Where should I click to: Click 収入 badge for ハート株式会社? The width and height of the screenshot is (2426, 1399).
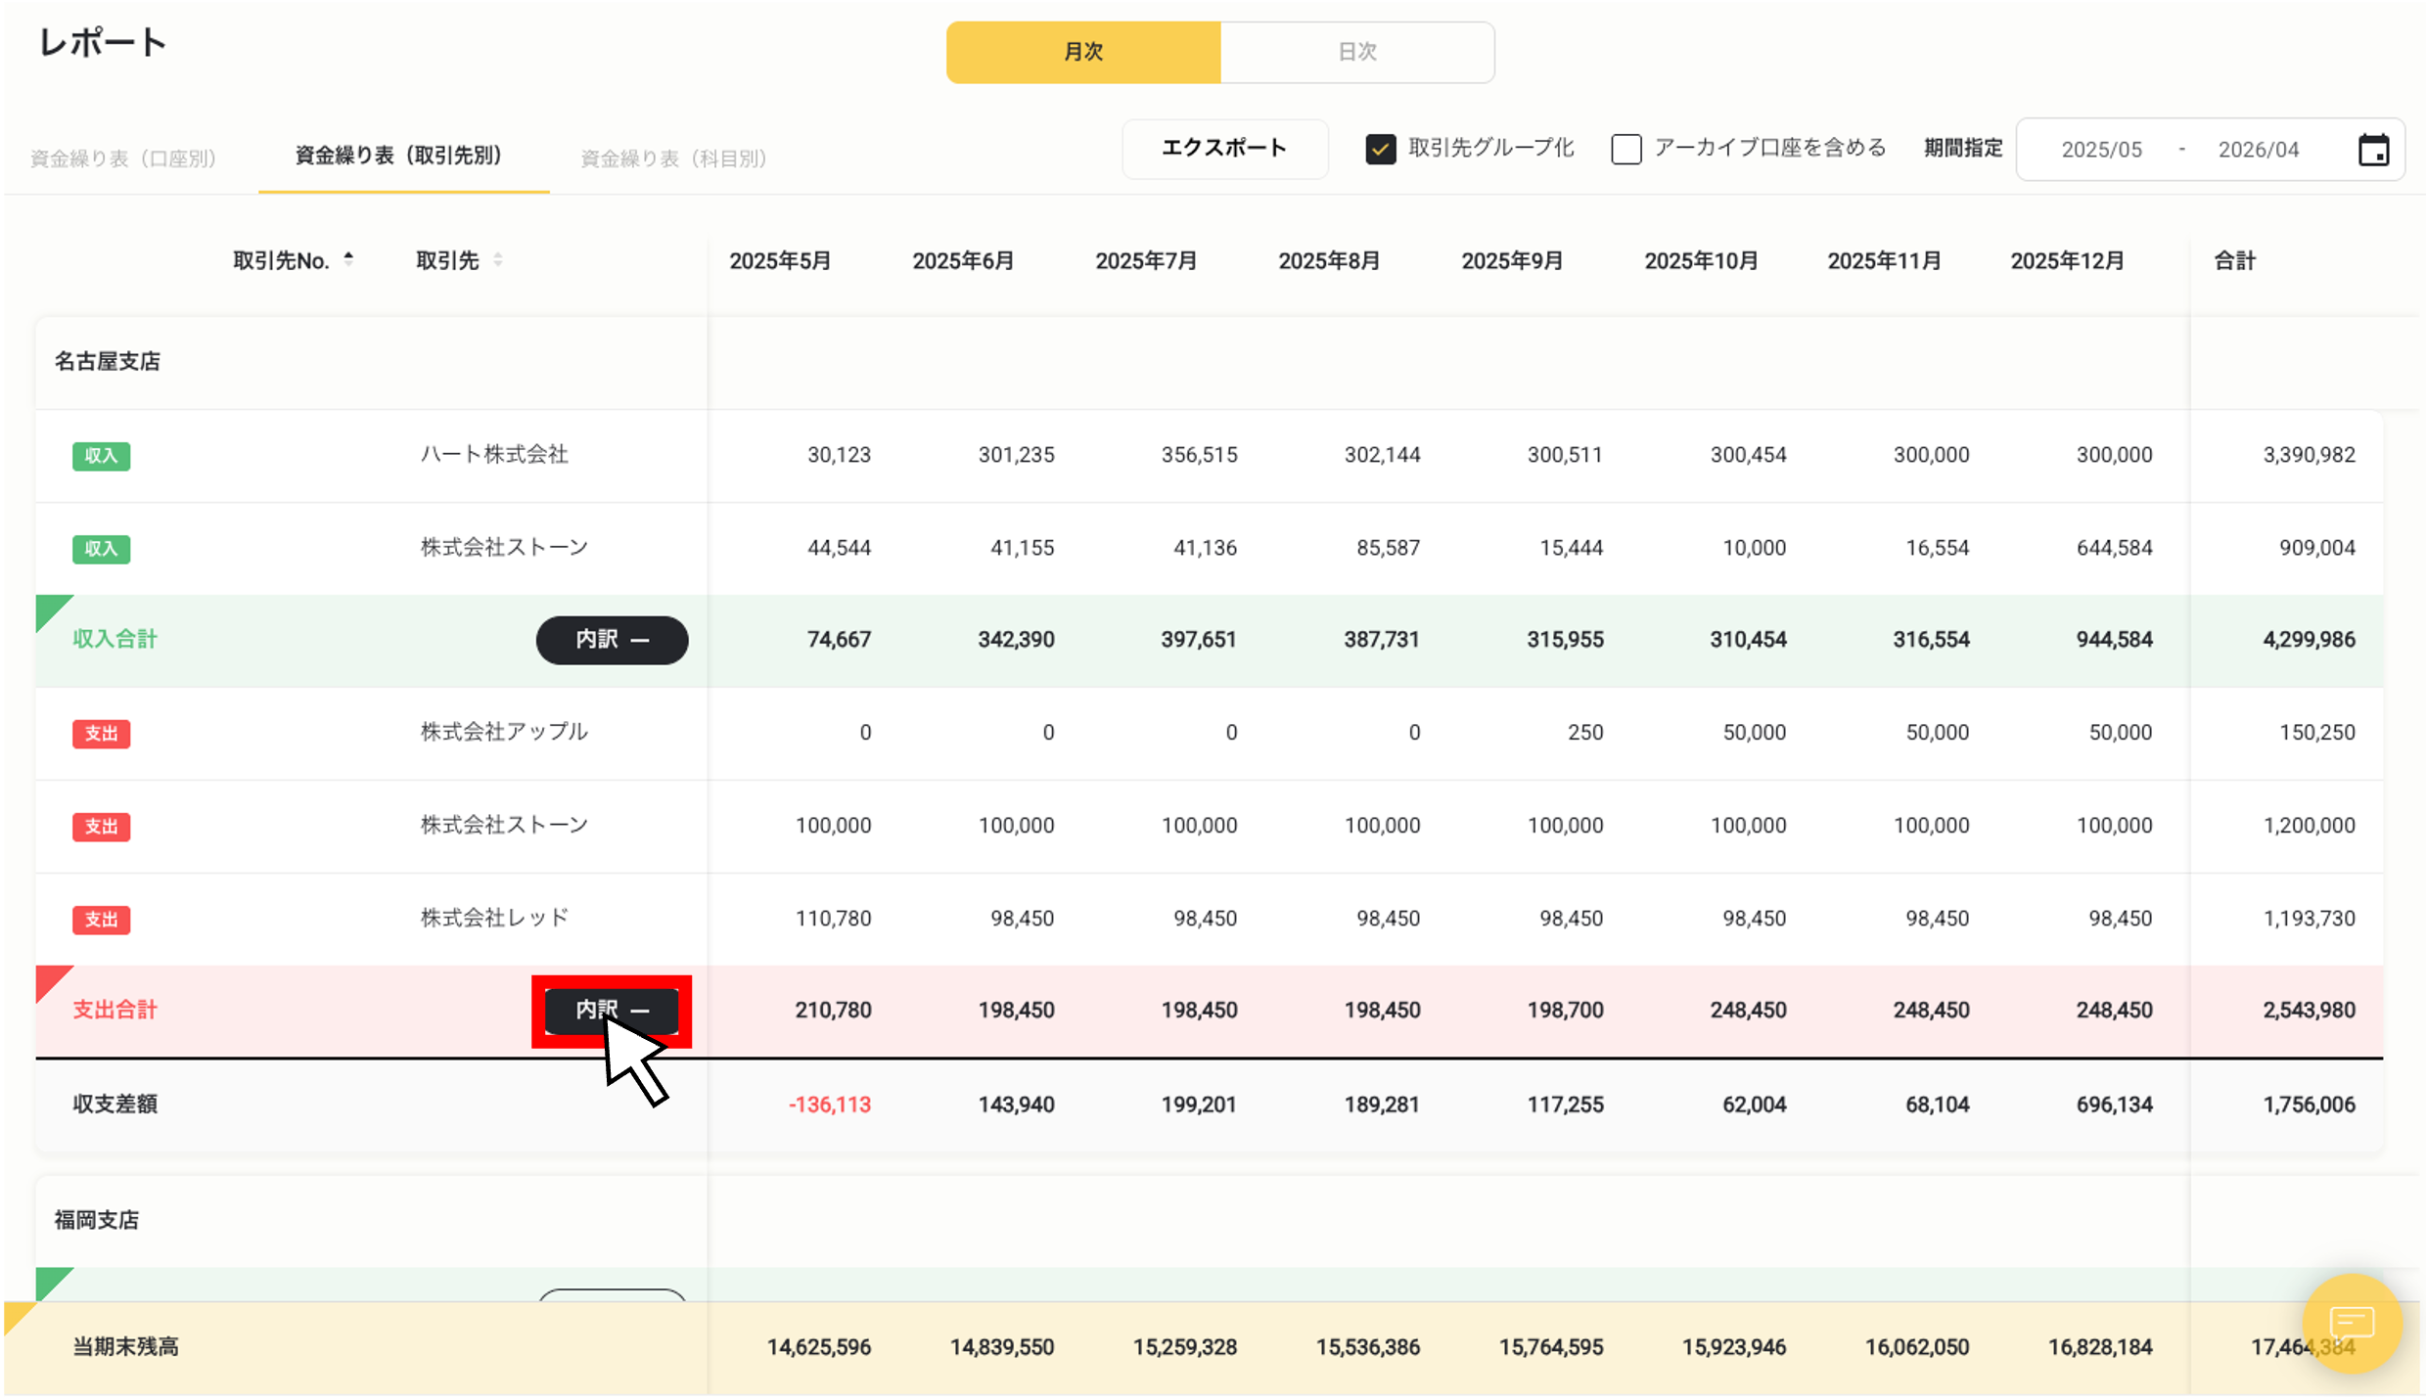(101, 456)
